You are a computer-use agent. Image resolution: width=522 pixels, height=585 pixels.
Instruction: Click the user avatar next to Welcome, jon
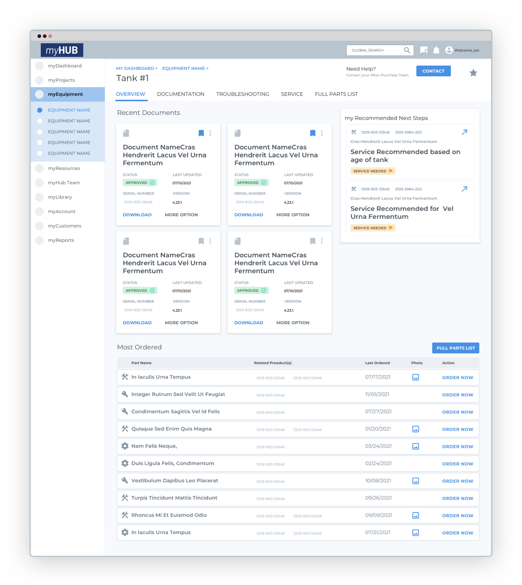449,50
